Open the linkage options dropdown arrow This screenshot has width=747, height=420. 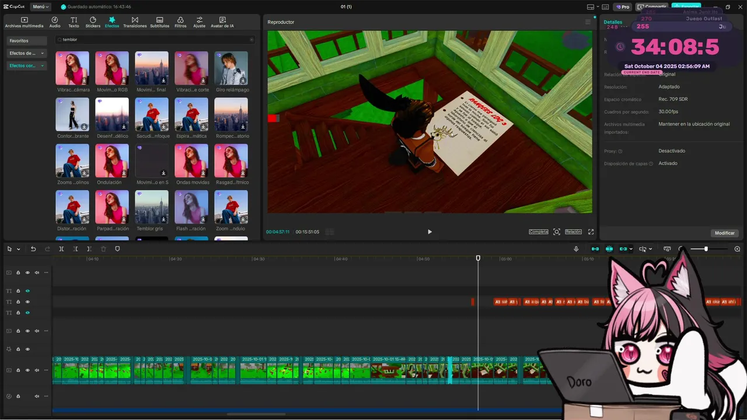click(x=631, y=249)
